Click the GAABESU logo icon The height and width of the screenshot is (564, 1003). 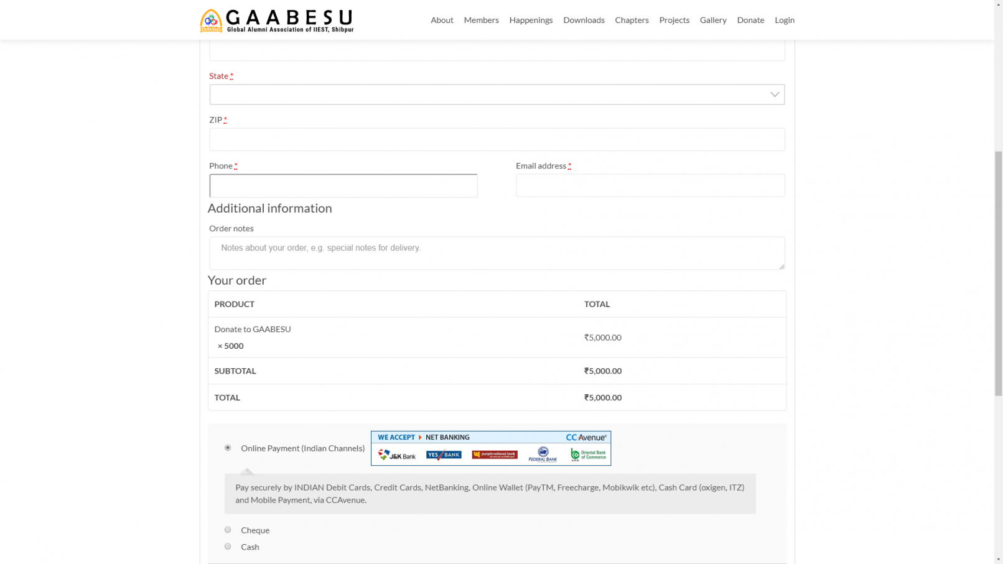click(211, 21)
